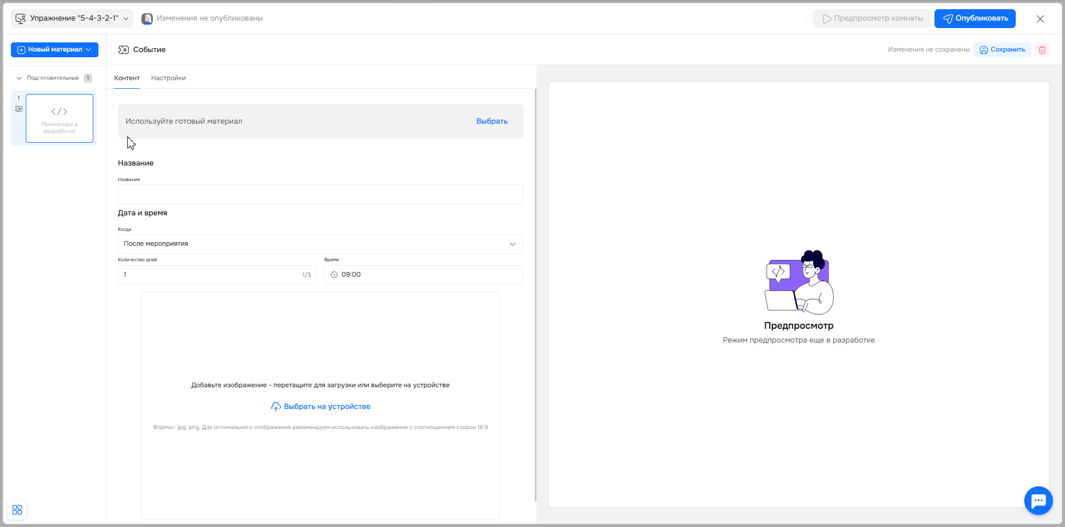Click the Опубликовать button

975,18
